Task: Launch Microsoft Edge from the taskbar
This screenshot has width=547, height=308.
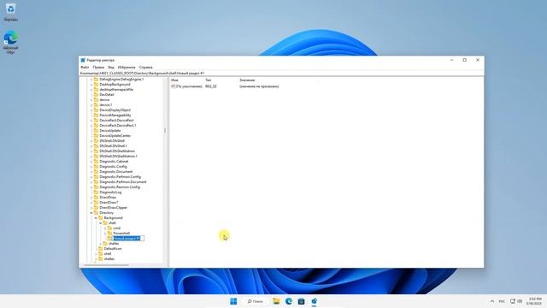Action: (x=289, y=301)
